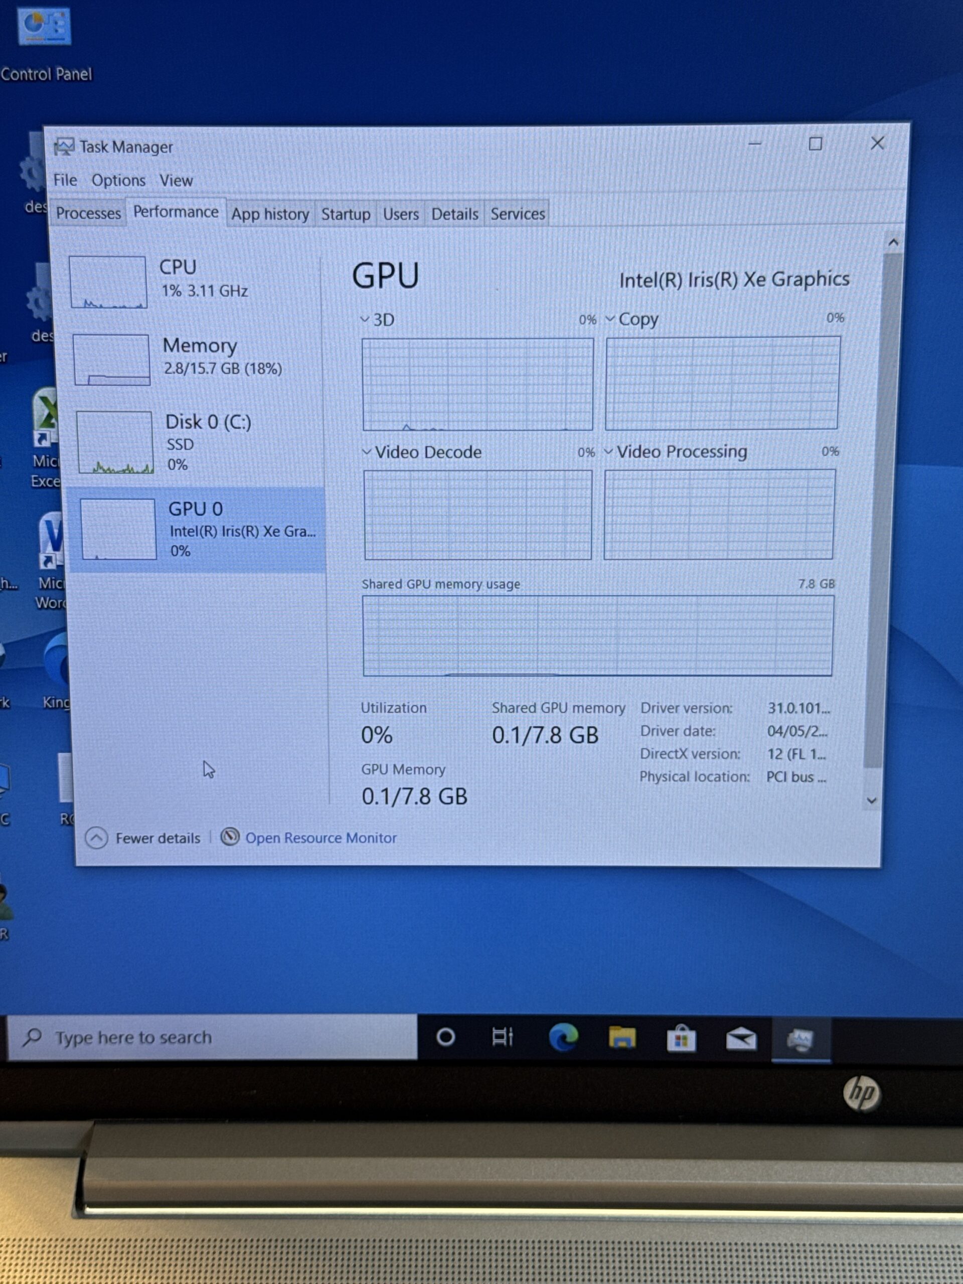Select the Performance tab
The height and width of the screenshot is (1284, 963).
pos(176,212)
